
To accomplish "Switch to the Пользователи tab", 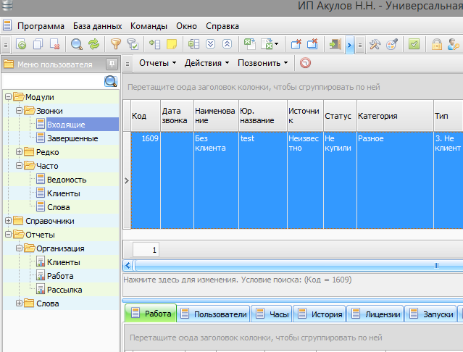I will tap(214, 314).
